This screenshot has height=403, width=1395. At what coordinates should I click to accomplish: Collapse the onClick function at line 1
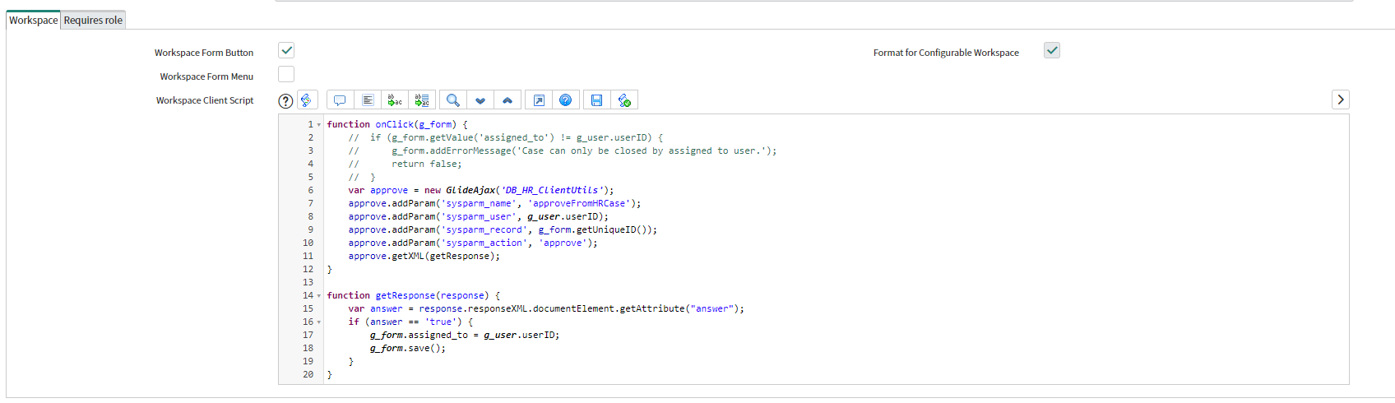[x=319, y=125]
